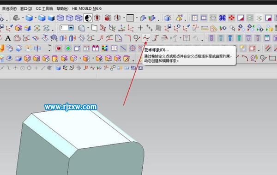This screenshot has height=175, width=277.
Task: Click the heart-shaped curve icon
Action: (17, 38)
